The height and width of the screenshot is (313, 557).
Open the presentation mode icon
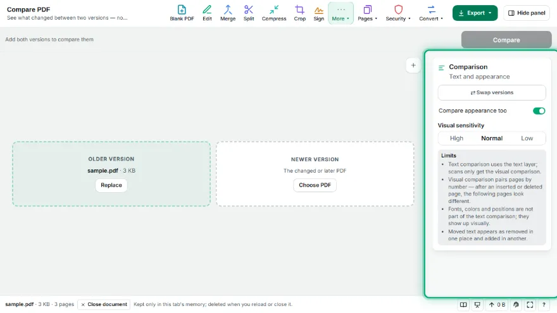click(x=477, y=305)
